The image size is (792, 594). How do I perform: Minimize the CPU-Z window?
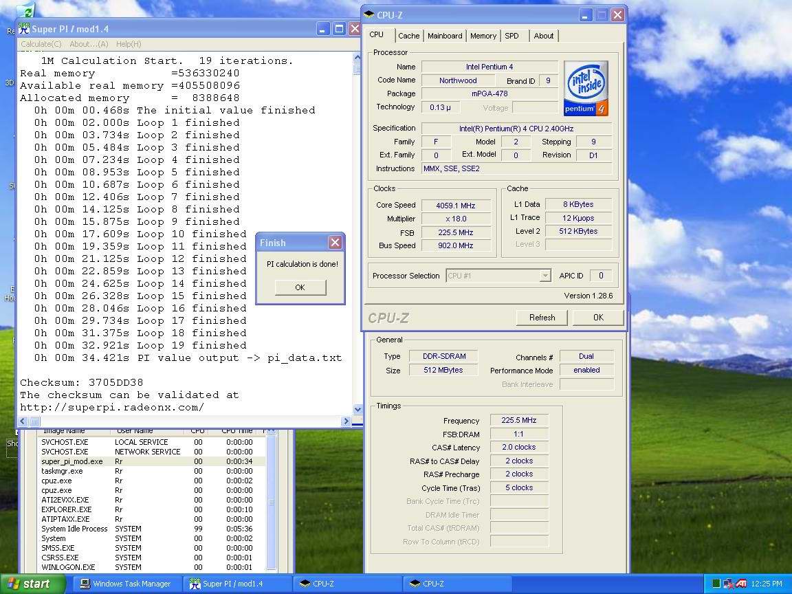[x=585, y=15]
